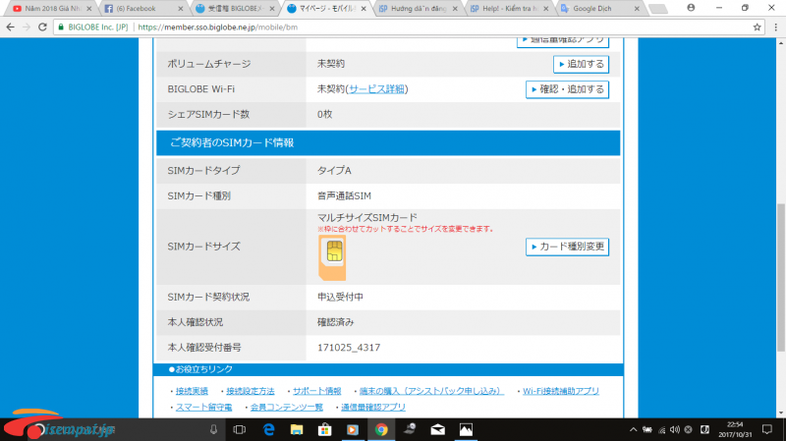Click 確認・追加する for BIGLOBE Wi-Fi
Screen dimensions: 786x441
click(x=567, y=89)
